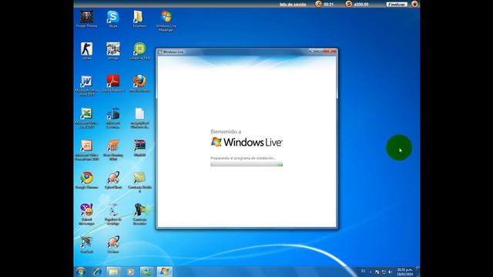Viewport: 493px width, 277px height.
Task: Open the Windows Live Messenger desktop shortcut
Action: pyautogui.click(x=166, y=21)
